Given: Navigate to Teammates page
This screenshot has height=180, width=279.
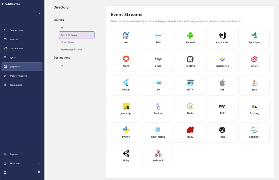Looking at the screenshot, I should point(16,85).
